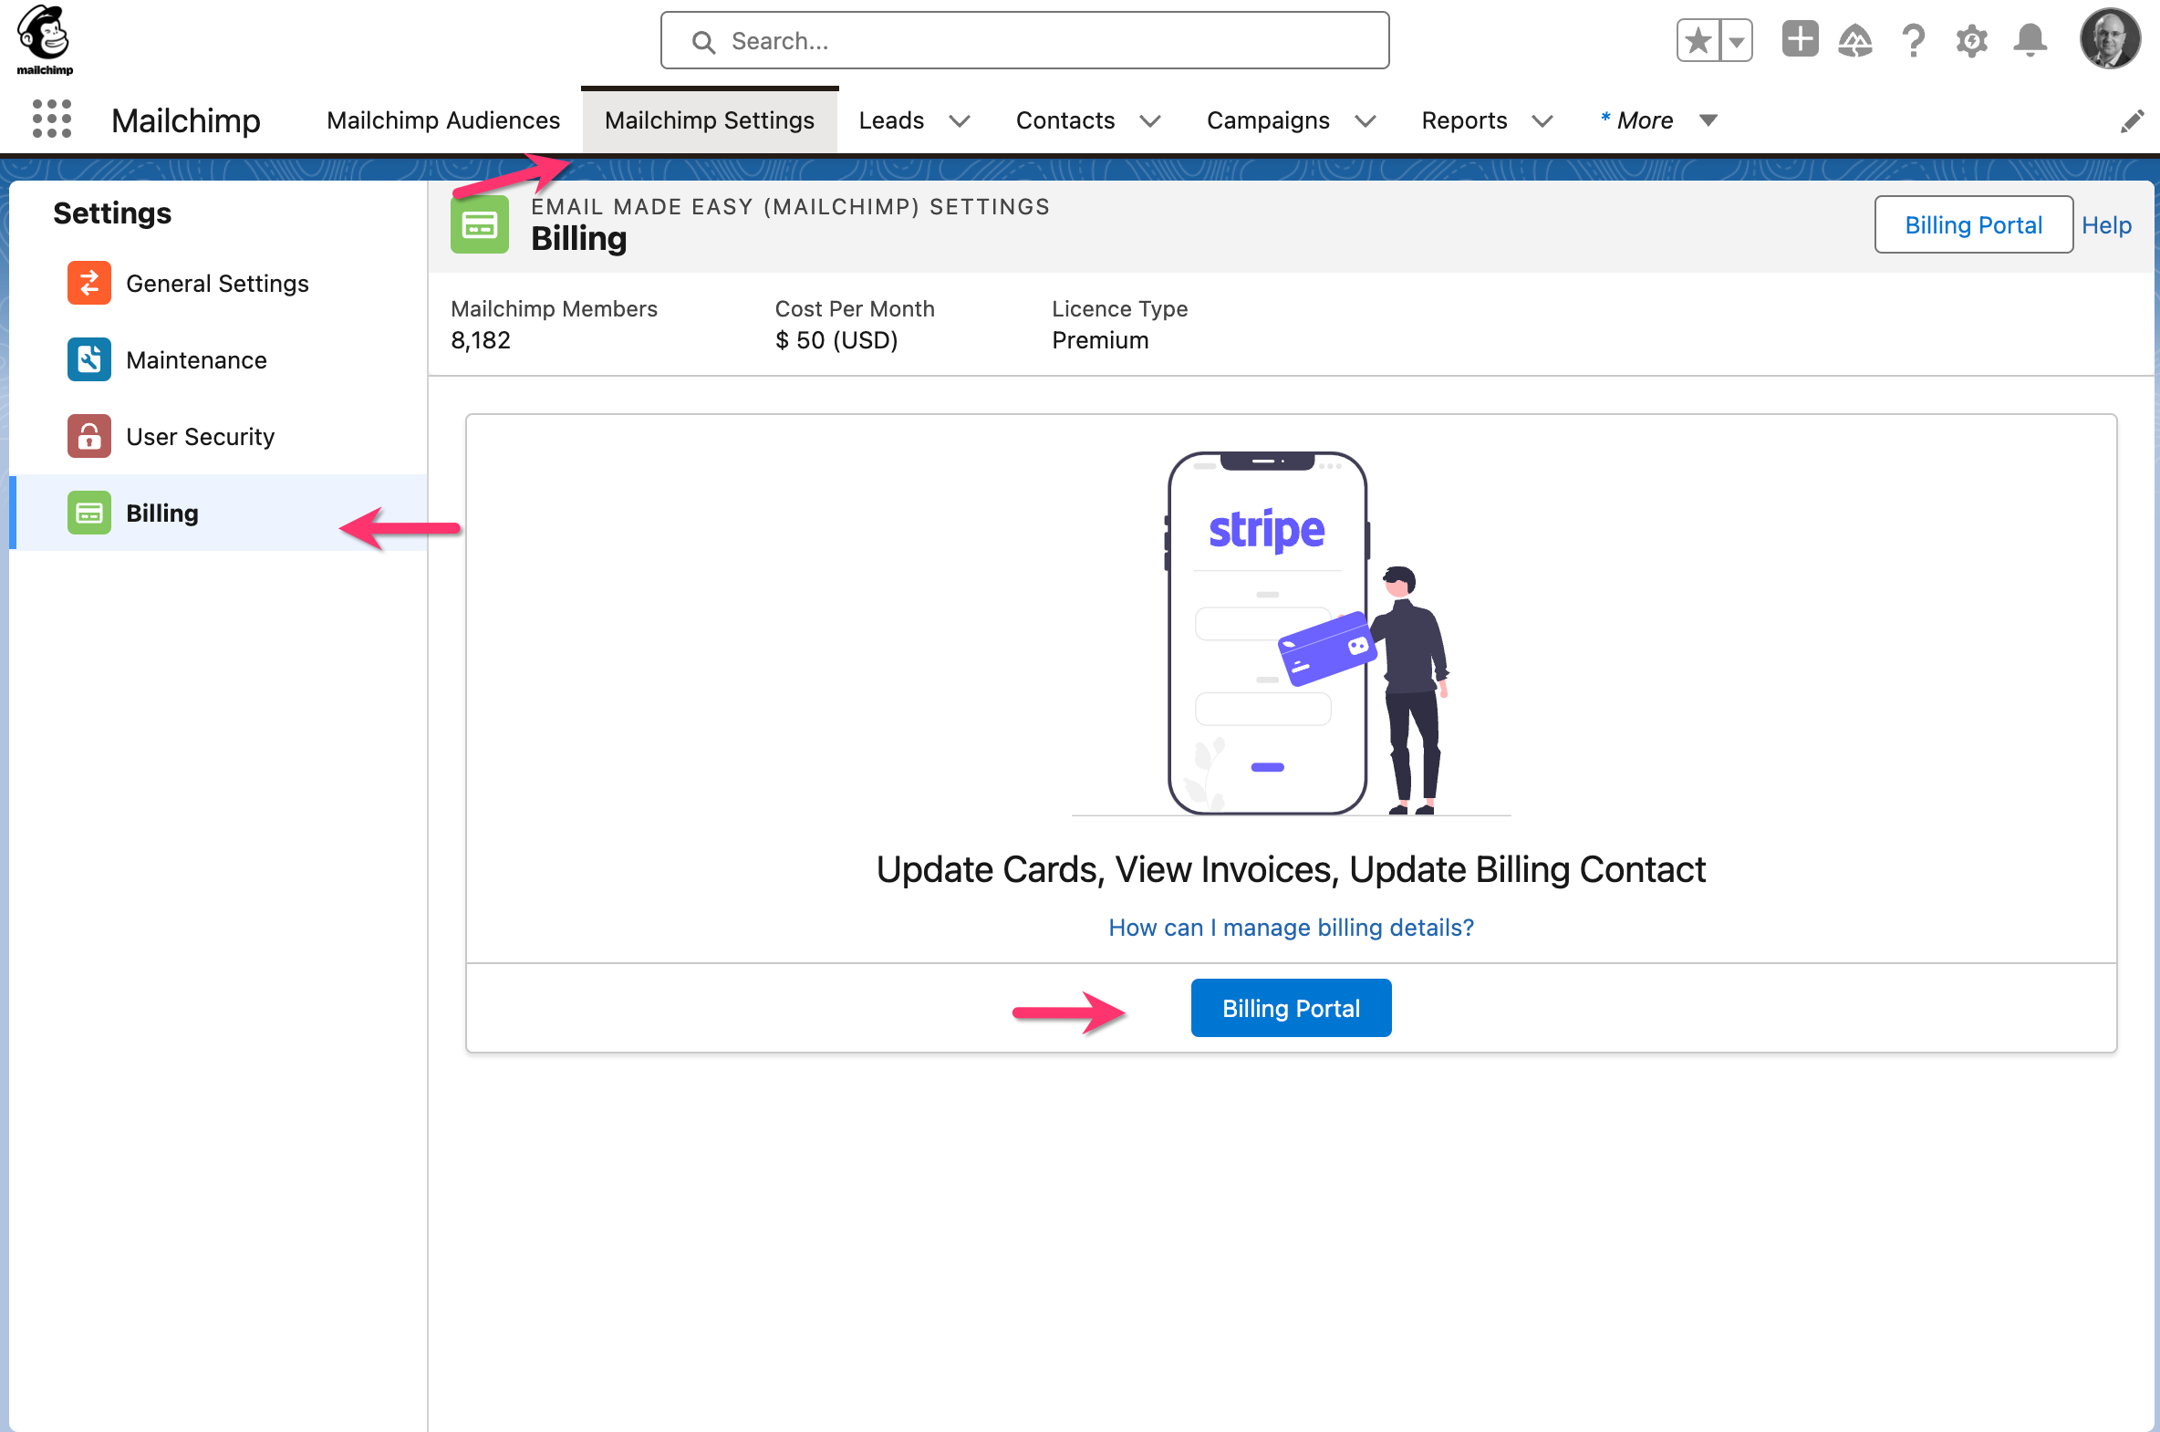Click the User Security lock icon
The width and height of the screenshot is (2160, 1432).
pos(89,437)
